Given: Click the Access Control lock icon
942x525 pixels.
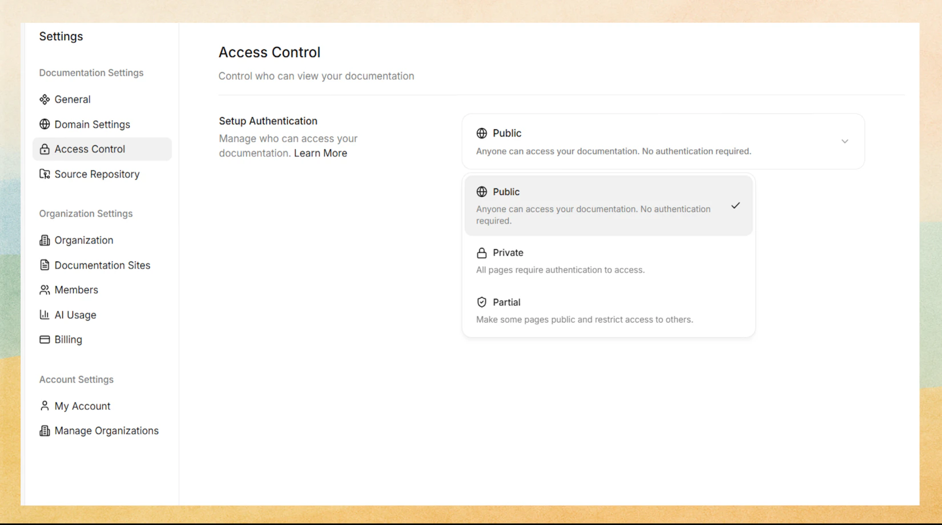Looking at the screenshot, I should coord(45,149).
